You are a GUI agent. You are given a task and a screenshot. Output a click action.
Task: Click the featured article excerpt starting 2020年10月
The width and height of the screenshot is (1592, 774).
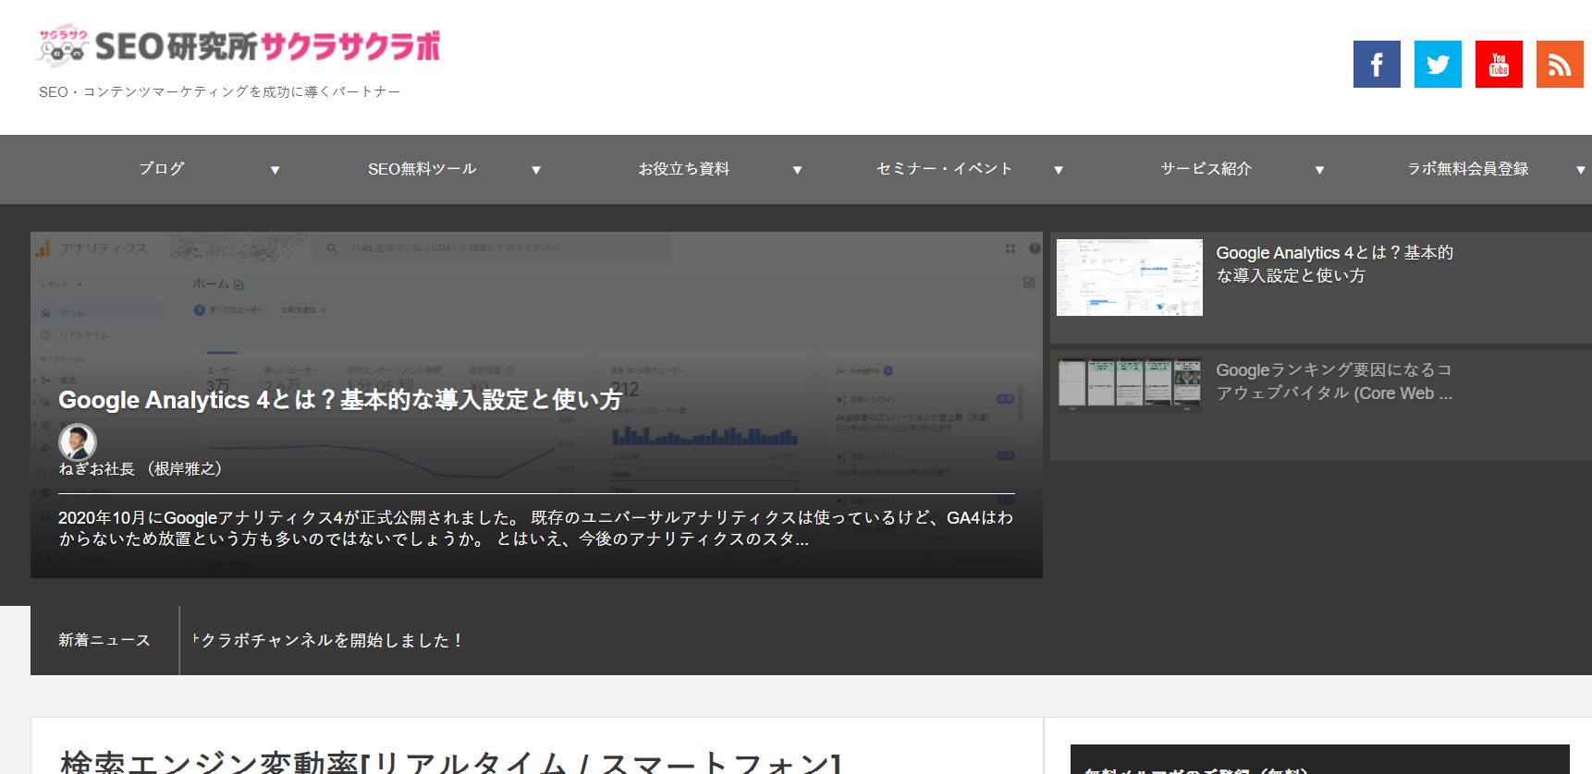pyautogui.click(x=536, y=528)
